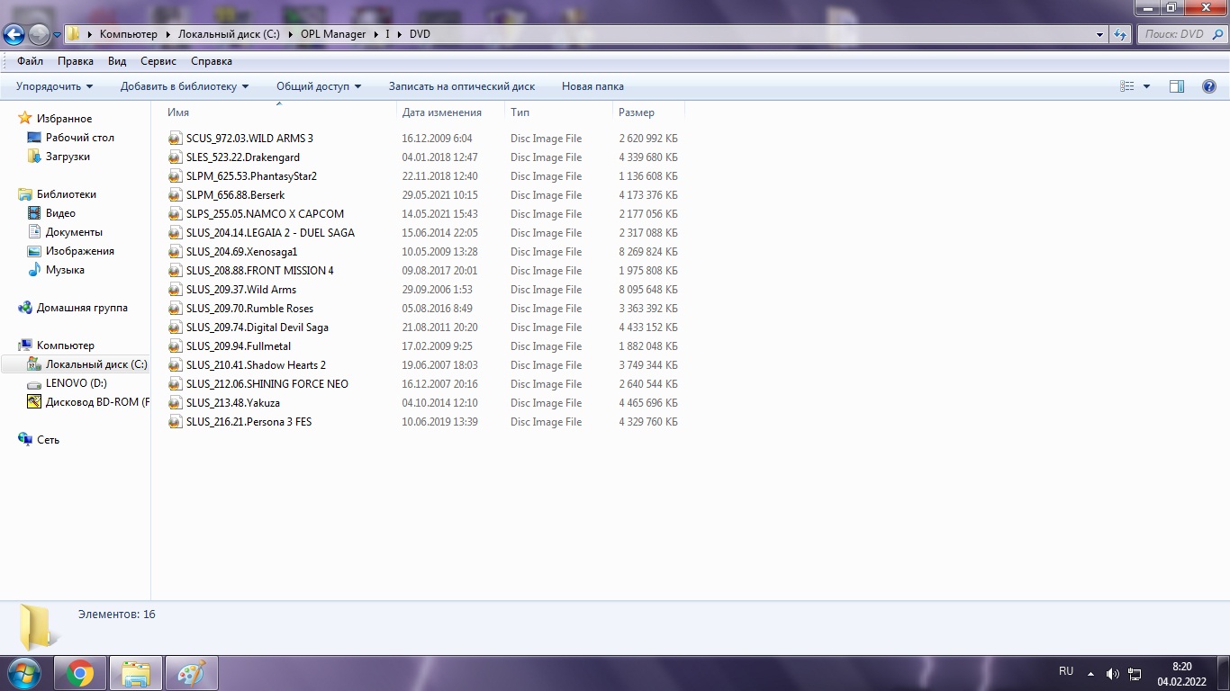Select Домашняя группа in navigation pane

click(82, 308)
